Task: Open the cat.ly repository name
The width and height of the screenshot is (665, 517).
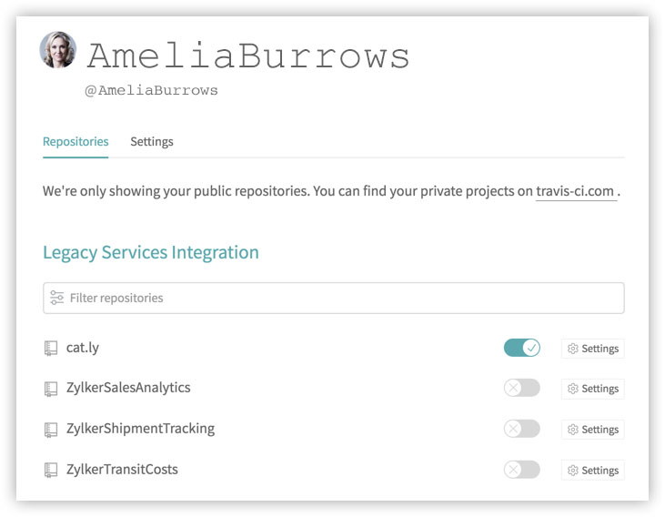Action: 83,348
